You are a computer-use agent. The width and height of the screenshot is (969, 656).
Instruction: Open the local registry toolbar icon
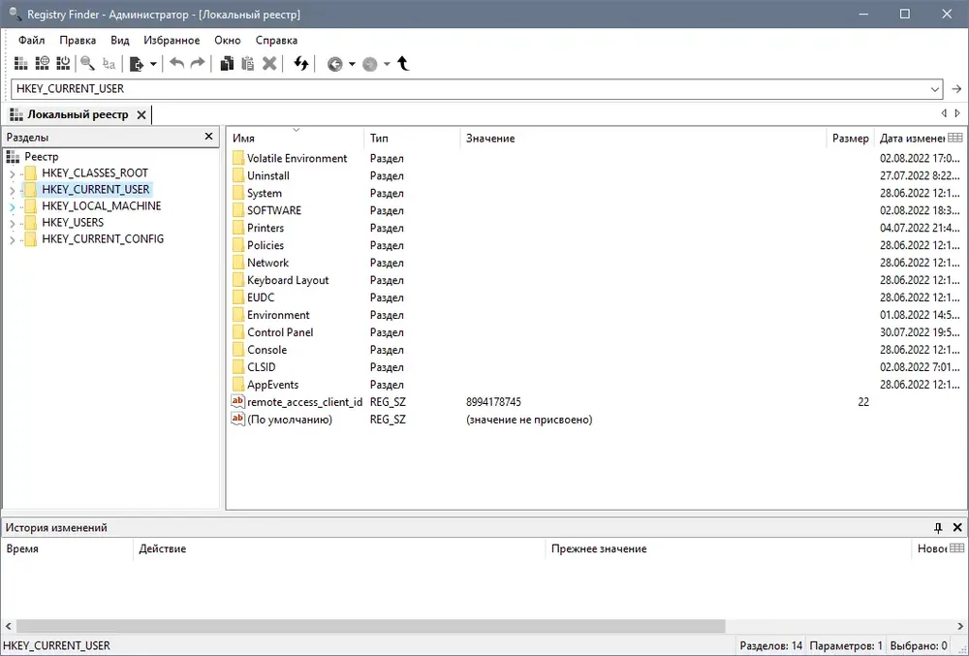[x=21, y=63]
